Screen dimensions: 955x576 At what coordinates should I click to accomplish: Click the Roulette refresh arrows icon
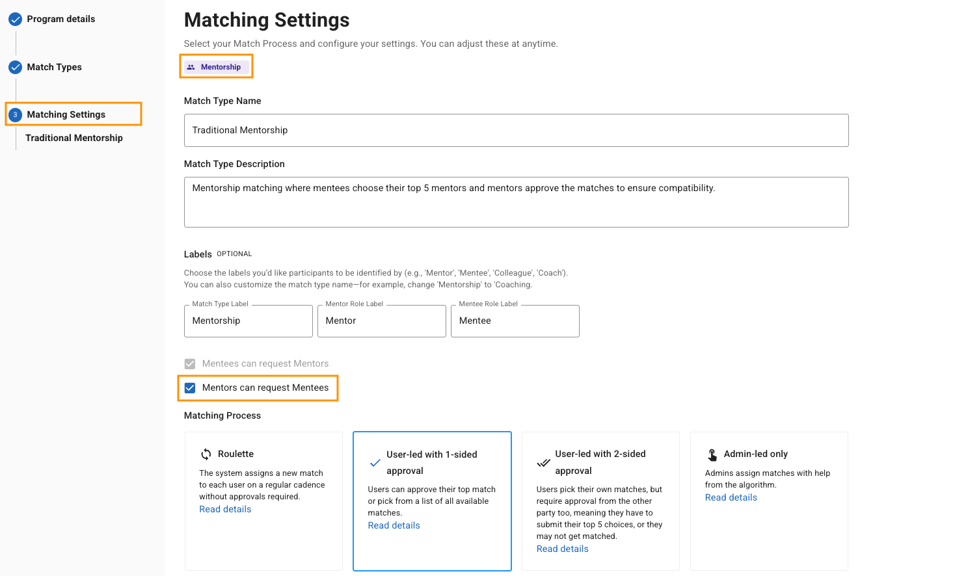[x=206, y=454]
